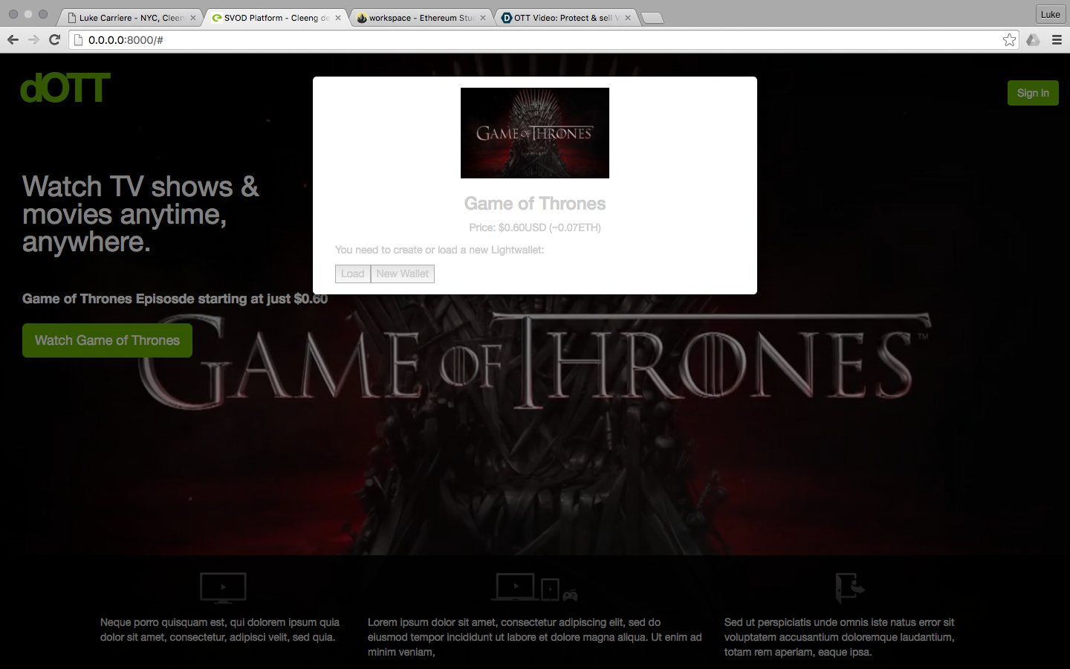Click the Luke profile button
This screenshot has height=669, width=1070.
coord(1050,14)
